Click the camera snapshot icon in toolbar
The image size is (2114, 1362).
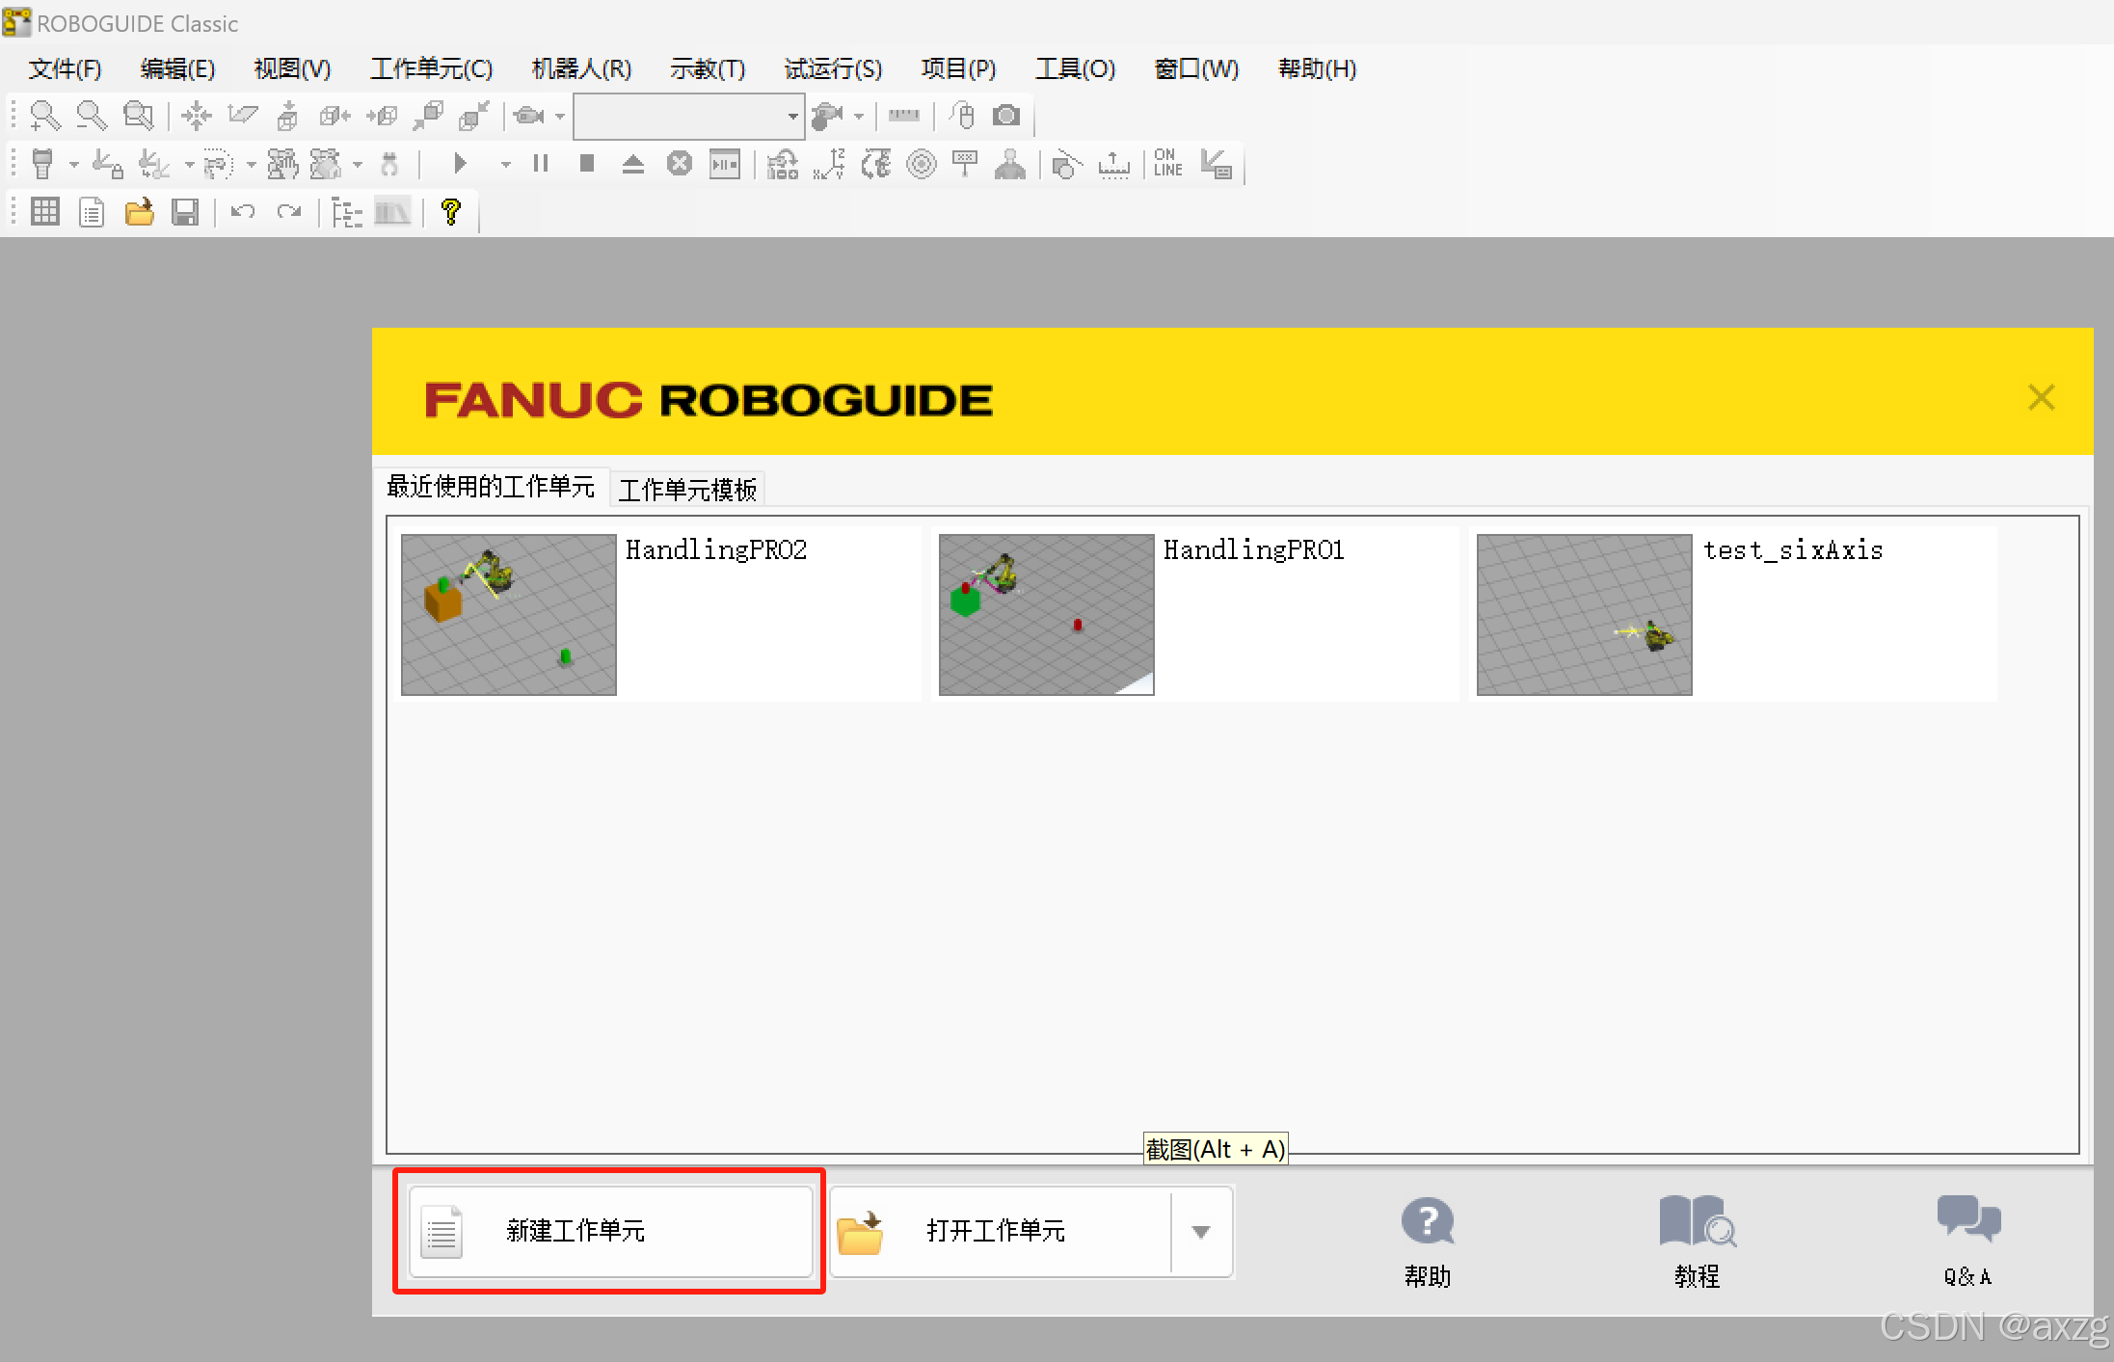coord(1006,116)
